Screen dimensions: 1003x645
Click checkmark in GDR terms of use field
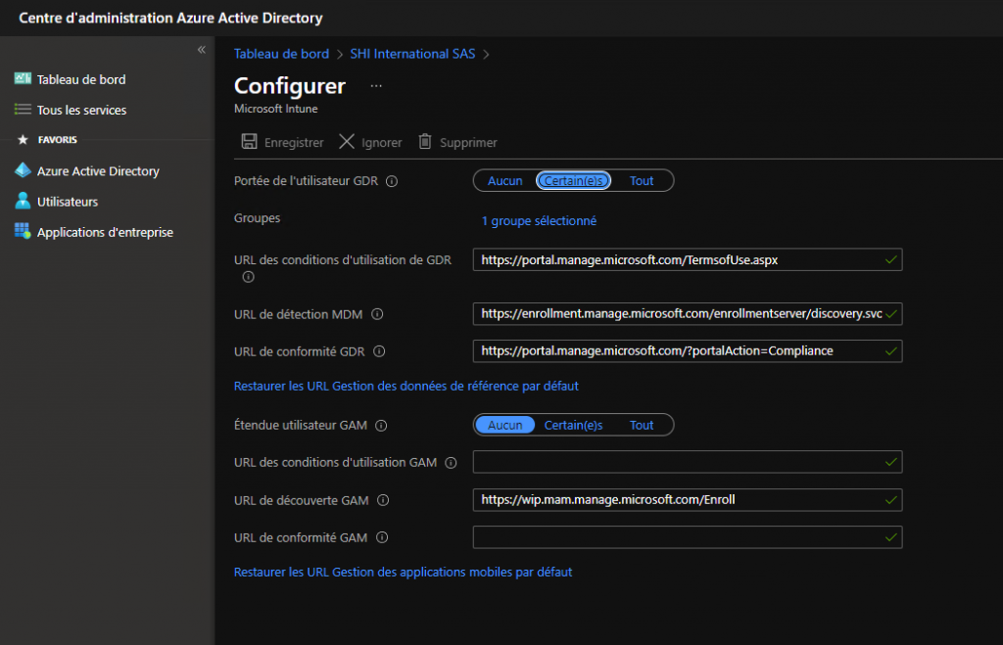890,259
